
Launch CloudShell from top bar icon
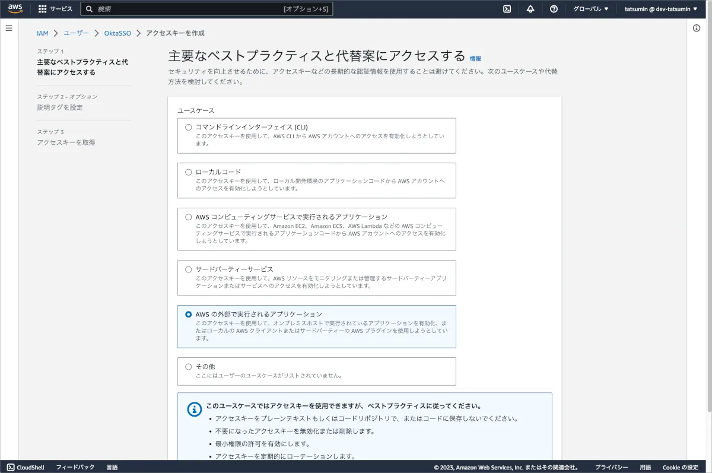[507, 9]
